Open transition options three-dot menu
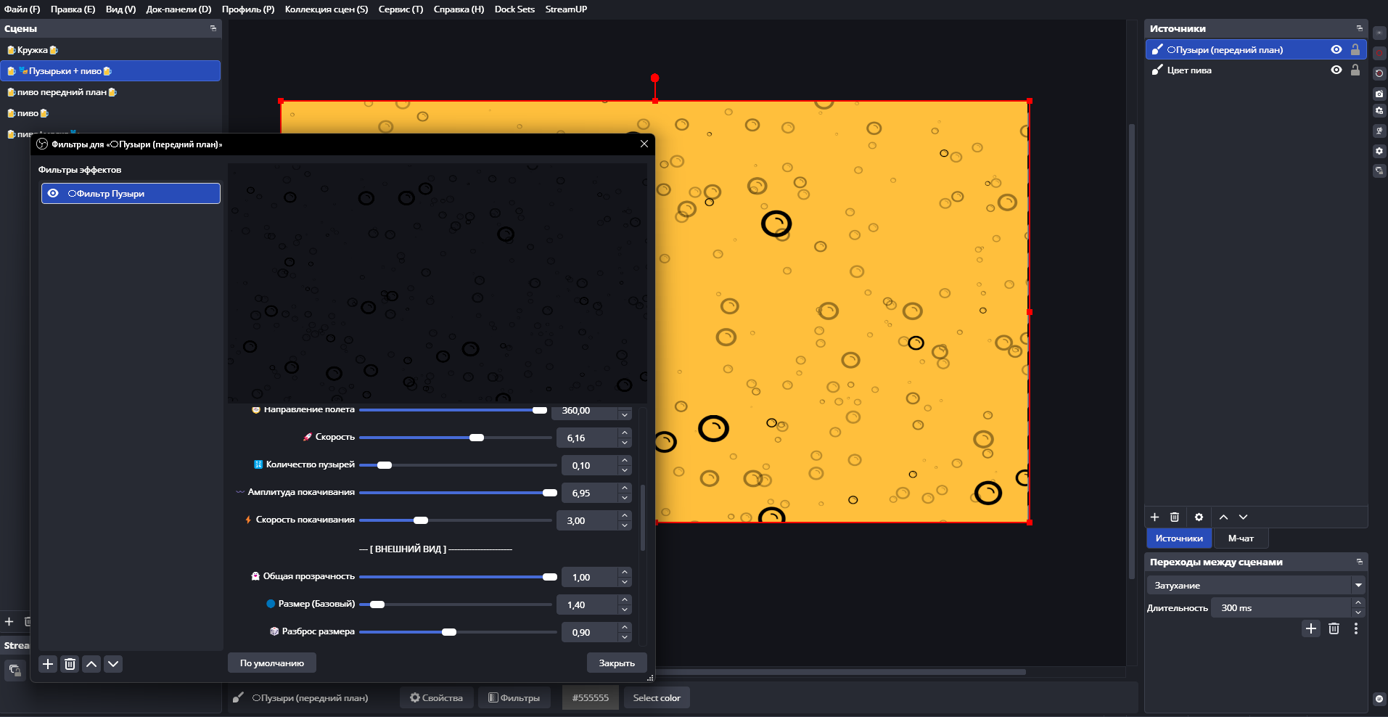This screenshot has height=717, width=1388. pos(1355,628)
